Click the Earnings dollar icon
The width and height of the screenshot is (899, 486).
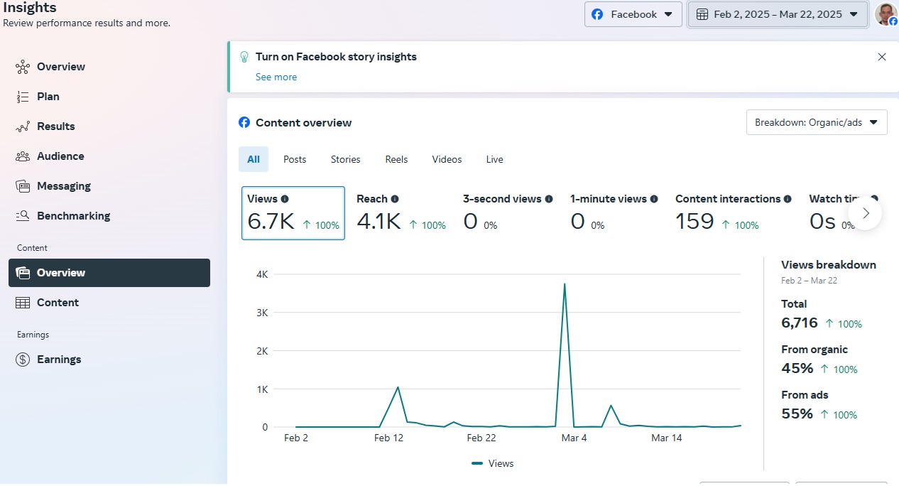pos(23,360)
